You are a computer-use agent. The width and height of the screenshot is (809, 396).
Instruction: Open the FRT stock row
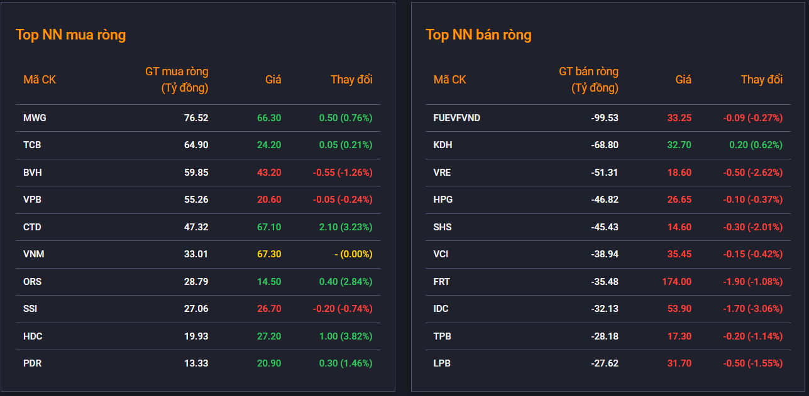(608, 282)
